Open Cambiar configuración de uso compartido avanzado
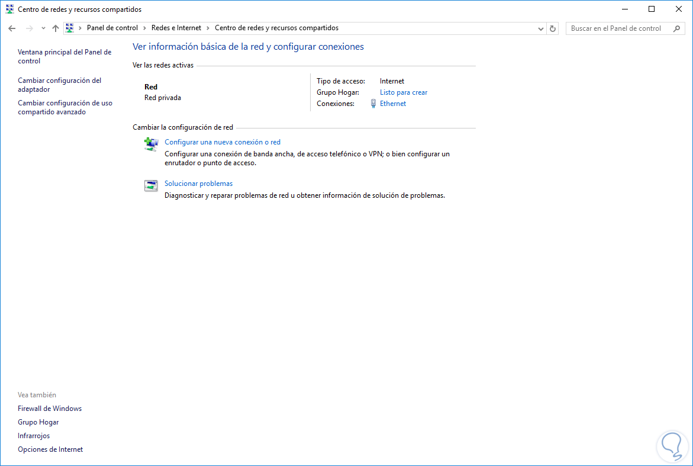Screen dimensions: 693x466 click(x=65, y=107)
